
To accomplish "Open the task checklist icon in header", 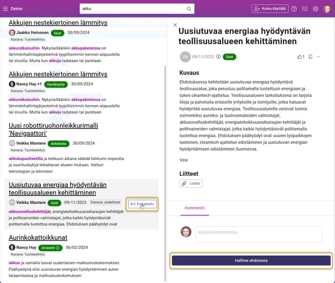I will coord(305,9).
